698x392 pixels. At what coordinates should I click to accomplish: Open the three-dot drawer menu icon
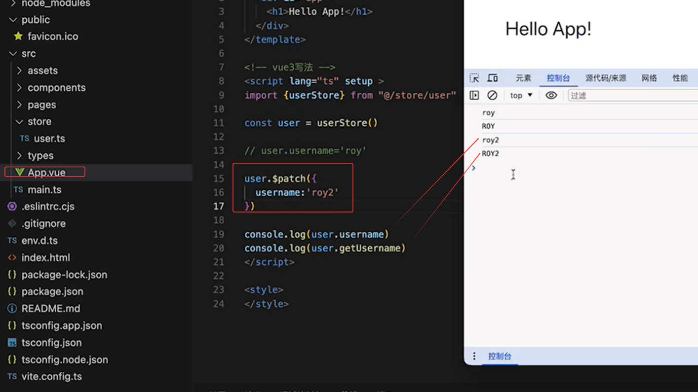474,356
